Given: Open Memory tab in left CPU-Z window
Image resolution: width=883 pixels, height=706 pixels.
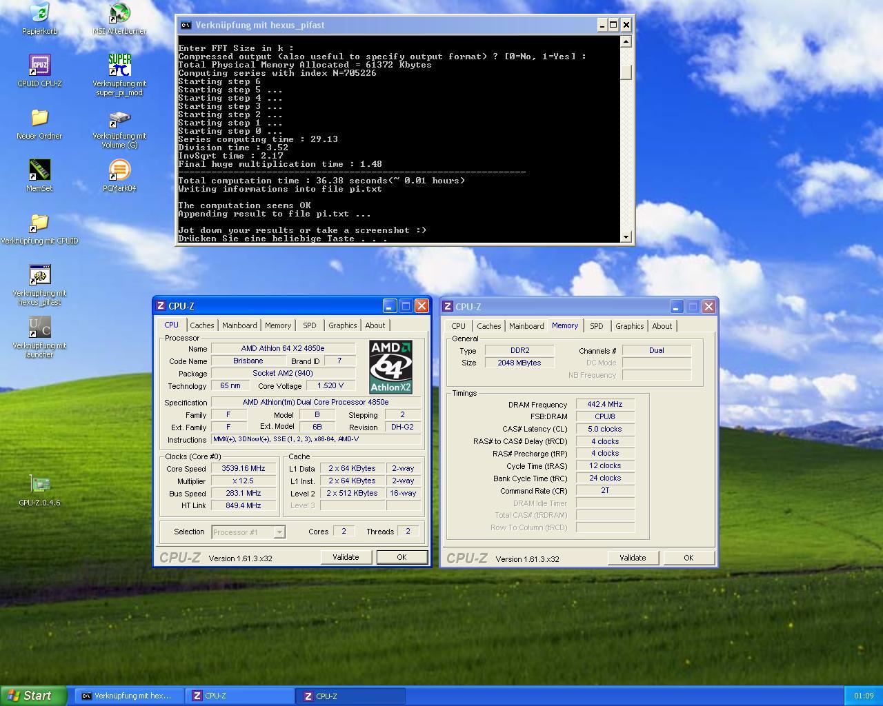Looking at the screenshot, I should point(278,325).
